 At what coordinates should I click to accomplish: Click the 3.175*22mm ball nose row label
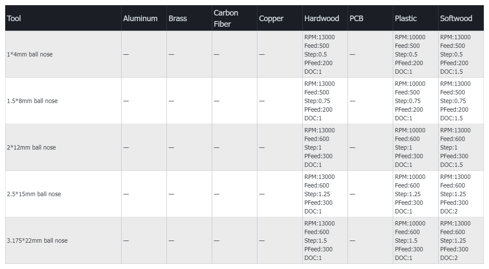pyautogui.click(x=37, y=241)
